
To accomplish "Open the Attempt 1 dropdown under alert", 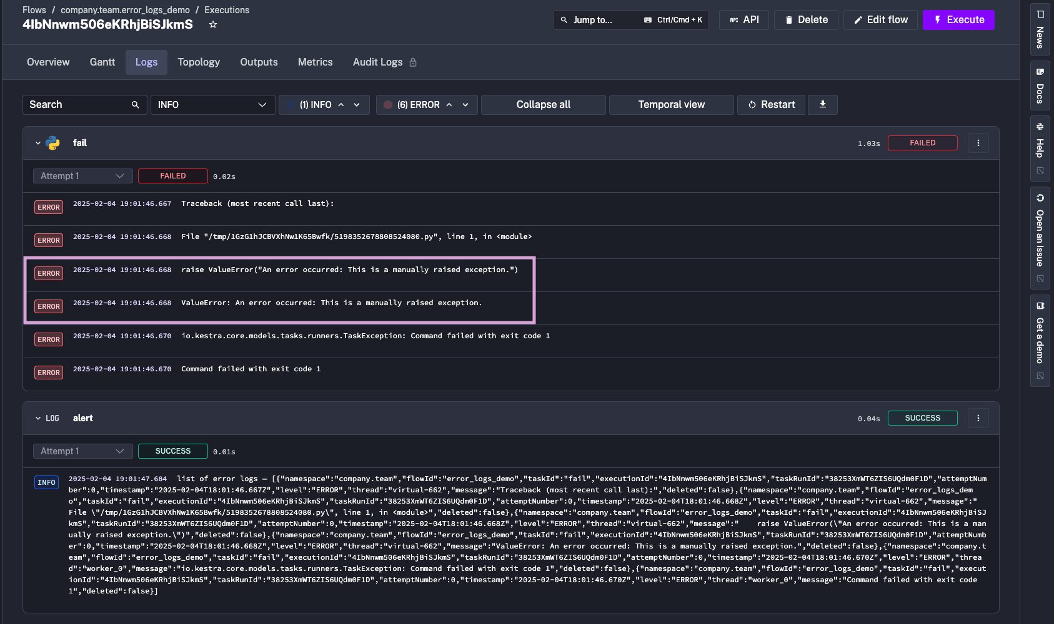I will tap(82, 451).
